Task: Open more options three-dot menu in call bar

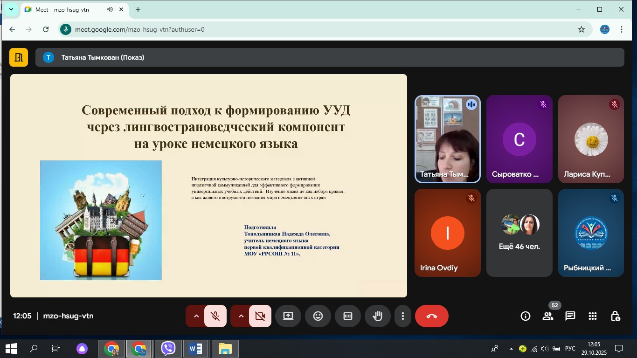Action: 403,316
